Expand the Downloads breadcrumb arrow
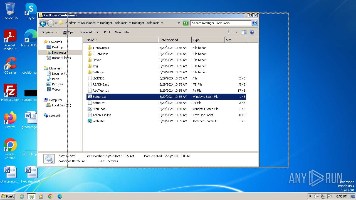The image size is (356, 200). pyautogui.click(x=98, y=23)
